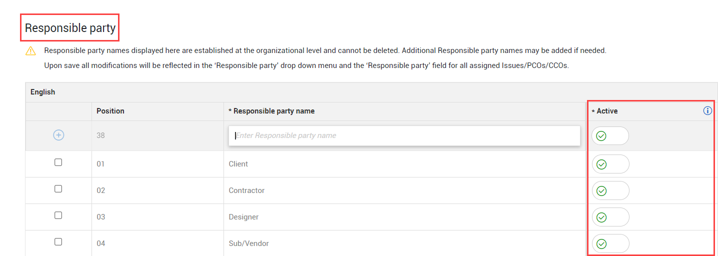Click the Enter Responsible party name field

404,135
